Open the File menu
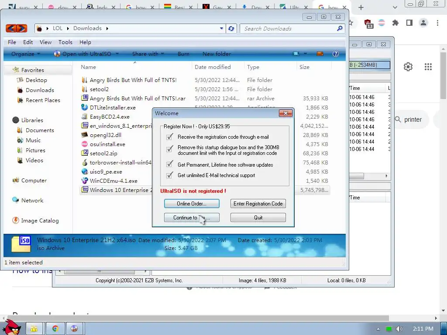 point(12,42)
